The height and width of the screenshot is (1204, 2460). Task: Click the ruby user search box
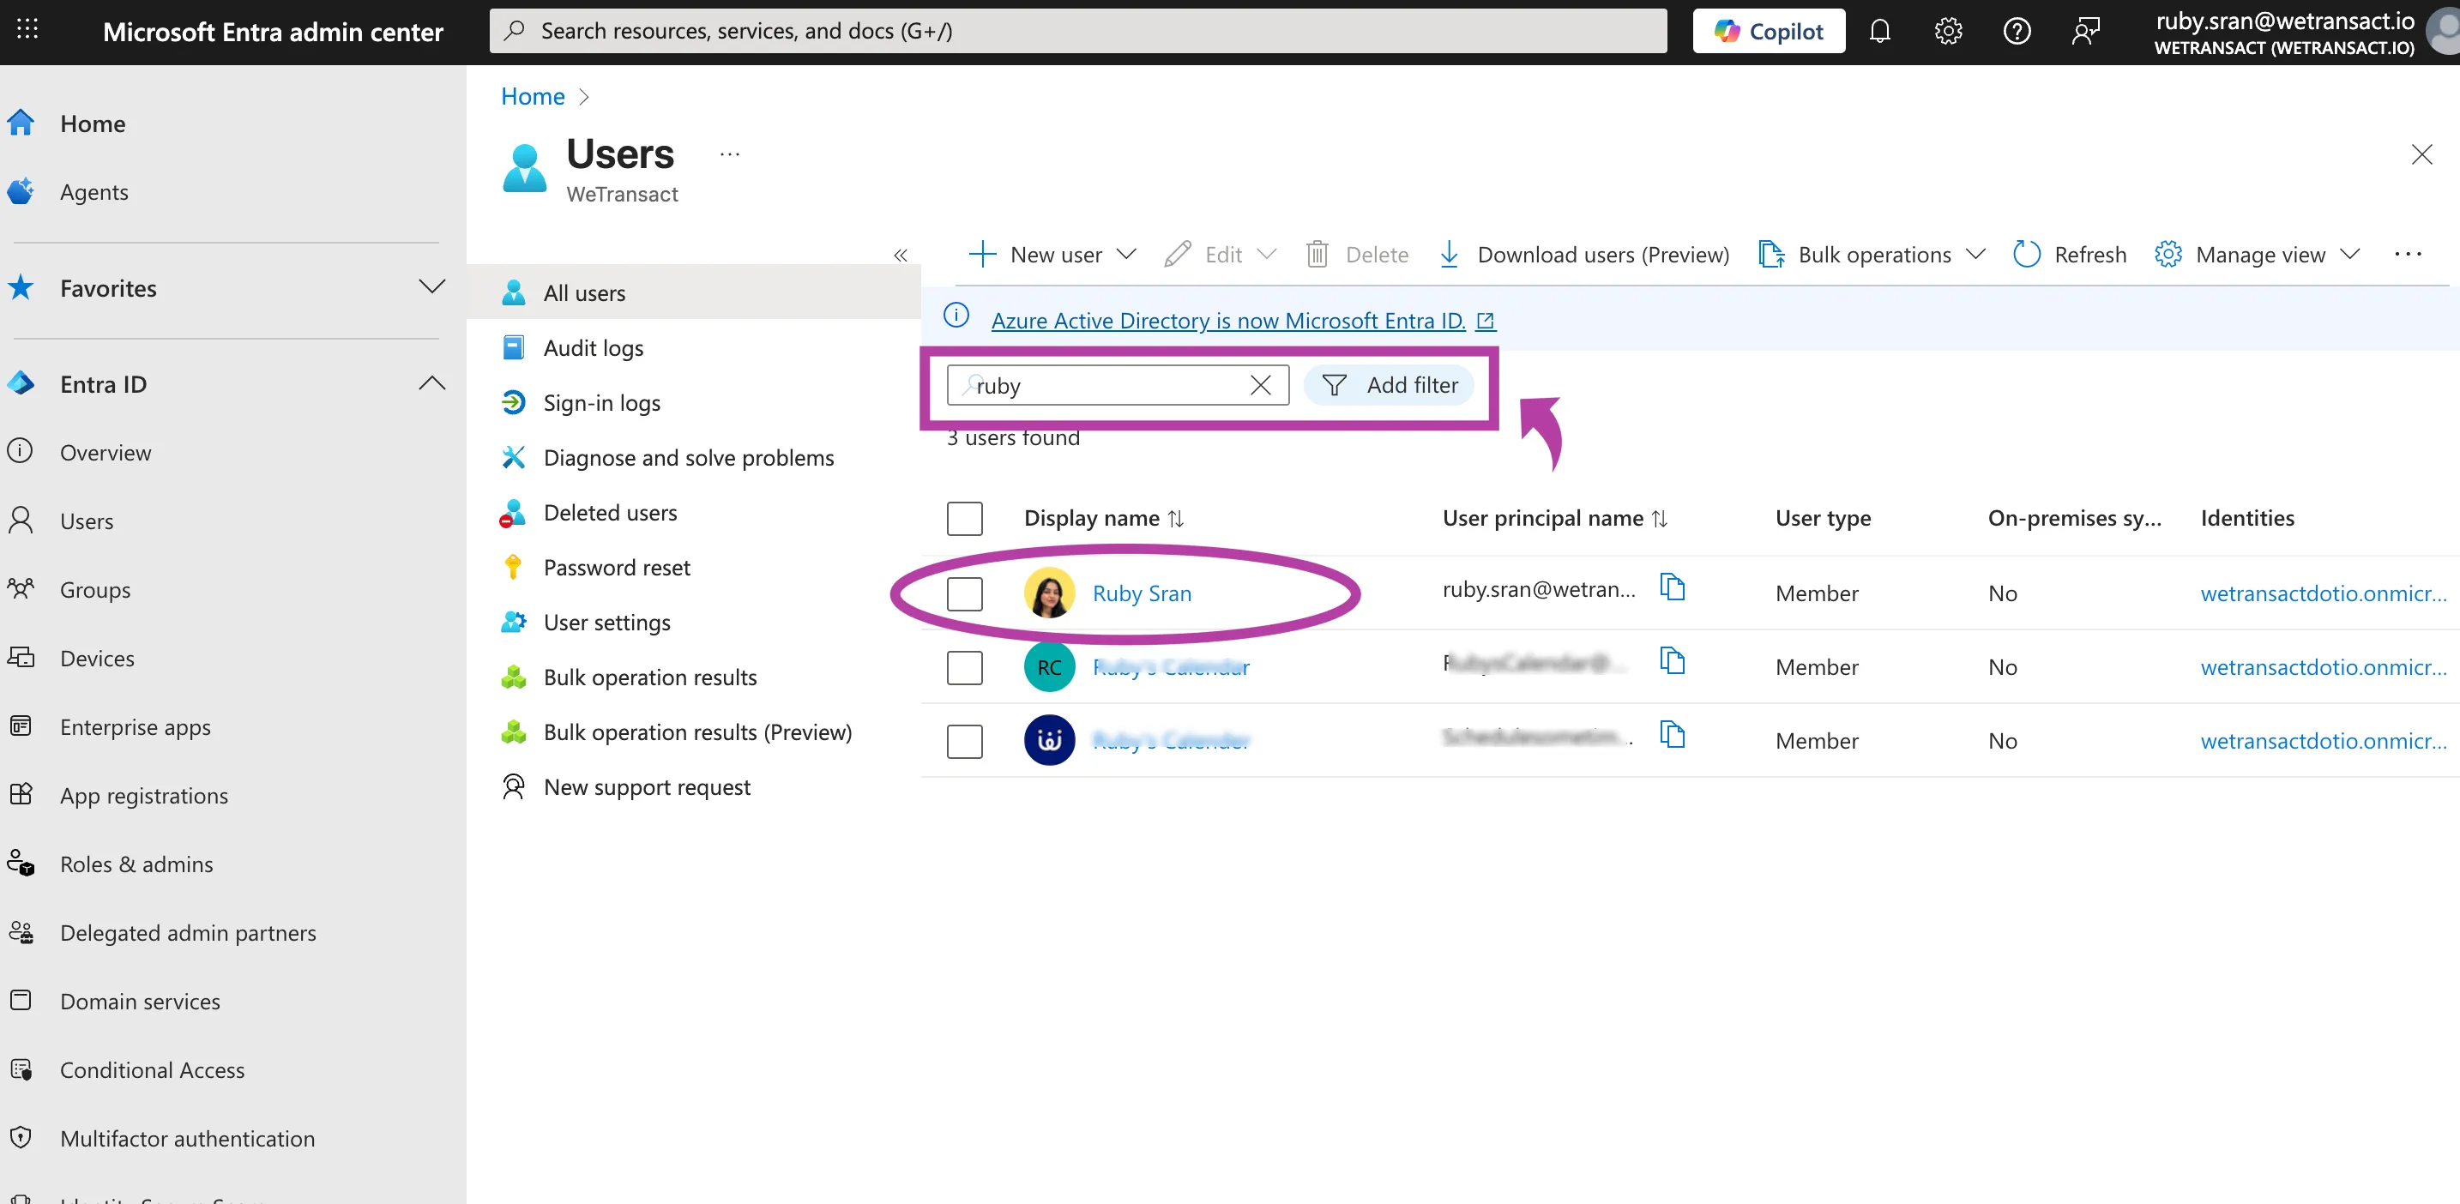[x=1118, y=385]
